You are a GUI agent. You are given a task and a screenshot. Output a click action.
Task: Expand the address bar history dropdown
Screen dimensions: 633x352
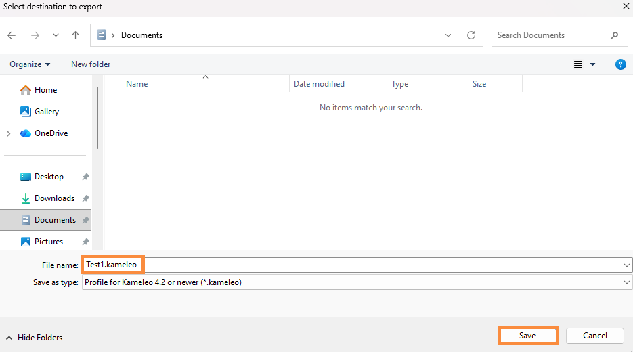[448, 35]
